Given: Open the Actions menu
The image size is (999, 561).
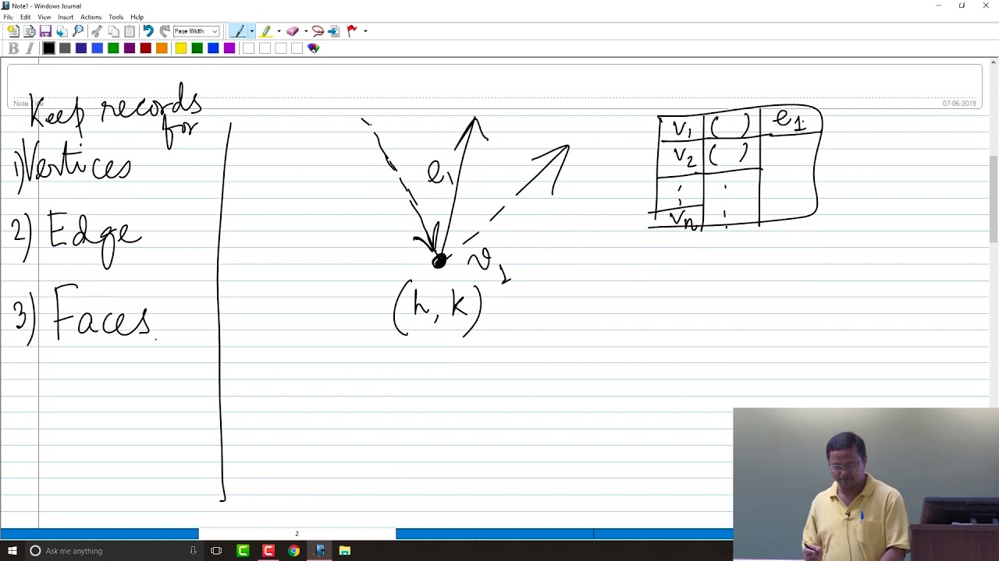Looking at the screenshot, I should pyautogui.click(x=91, y=17).
